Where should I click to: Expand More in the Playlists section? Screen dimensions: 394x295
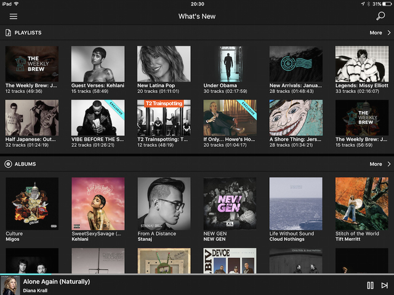coord(379,33)
